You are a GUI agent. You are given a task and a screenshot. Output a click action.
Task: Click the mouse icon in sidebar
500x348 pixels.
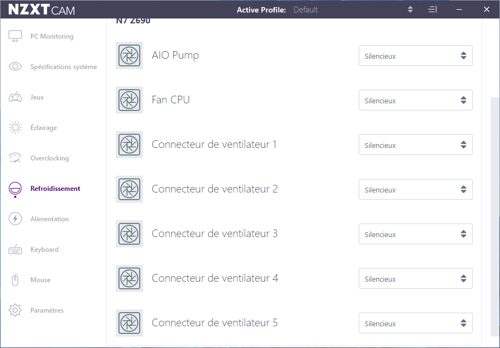pos(15,279)
